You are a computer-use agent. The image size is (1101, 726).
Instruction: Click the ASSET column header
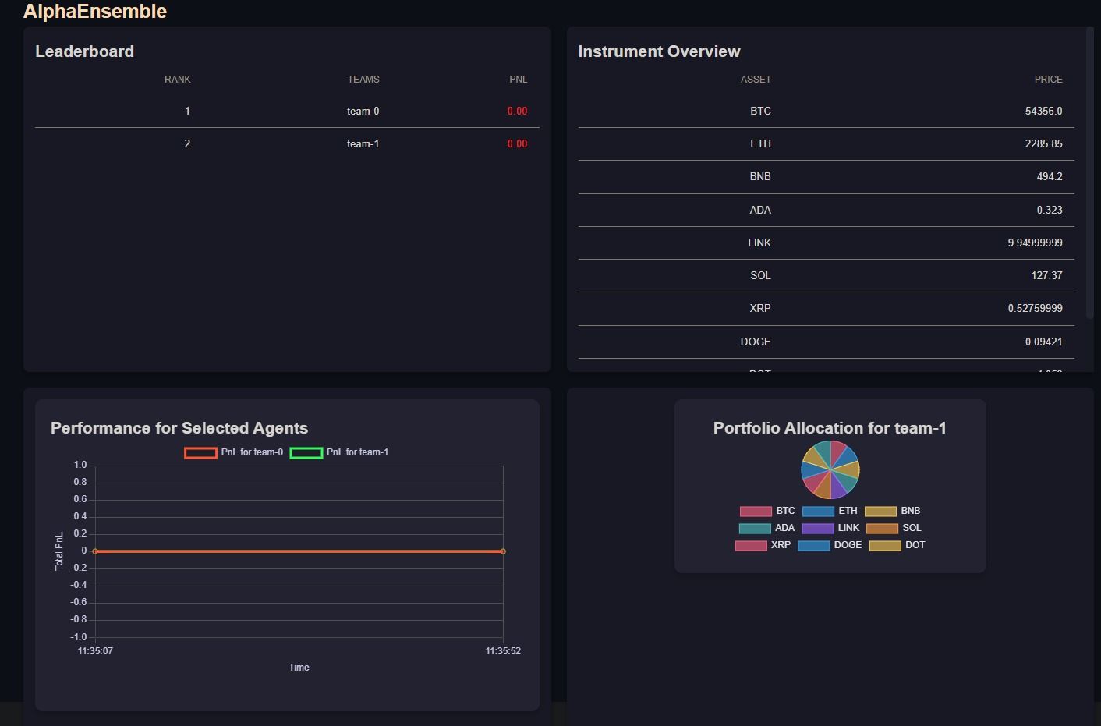click(756, 80)
